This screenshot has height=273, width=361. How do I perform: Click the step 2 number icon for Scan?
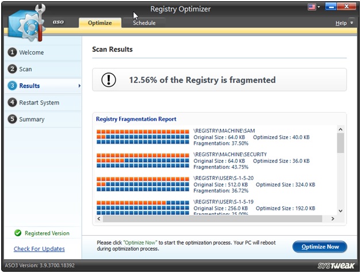click(12, 69)
